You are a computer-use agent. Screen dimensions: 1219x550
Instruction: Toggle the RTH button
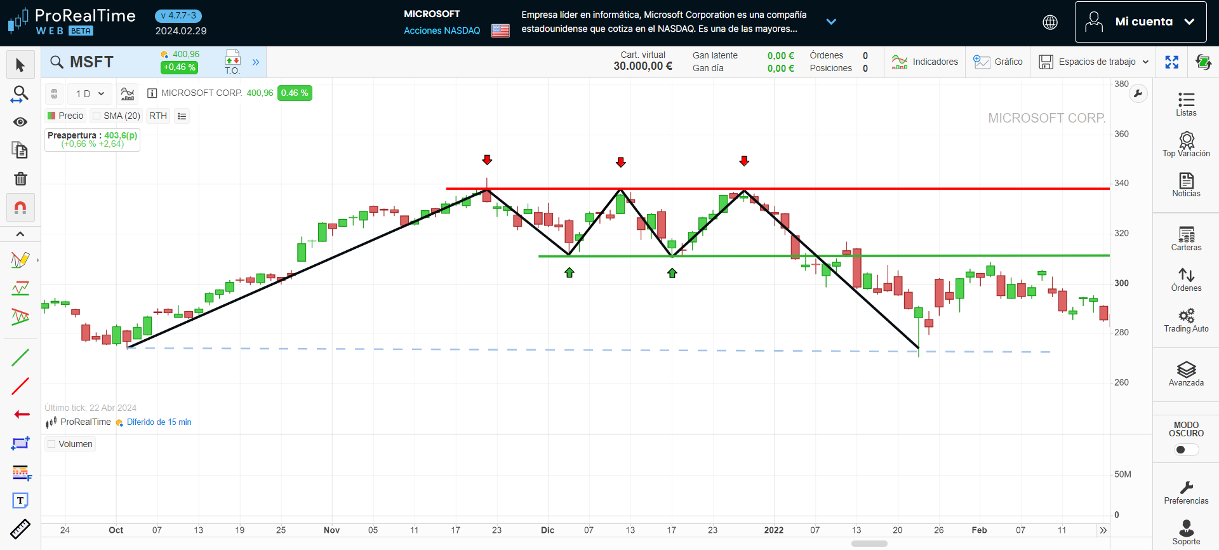[158, 116]
